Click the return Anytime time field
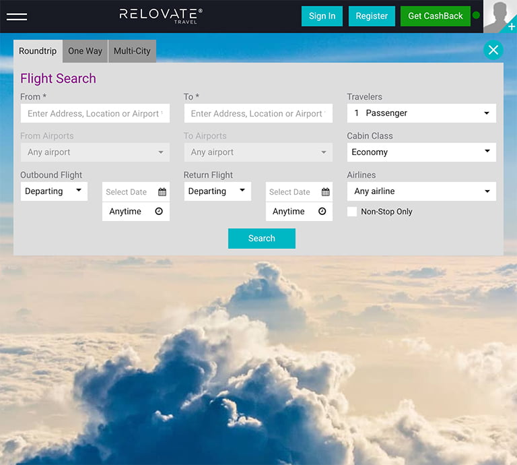The image size is (517, 465). [x=299, y=212]
